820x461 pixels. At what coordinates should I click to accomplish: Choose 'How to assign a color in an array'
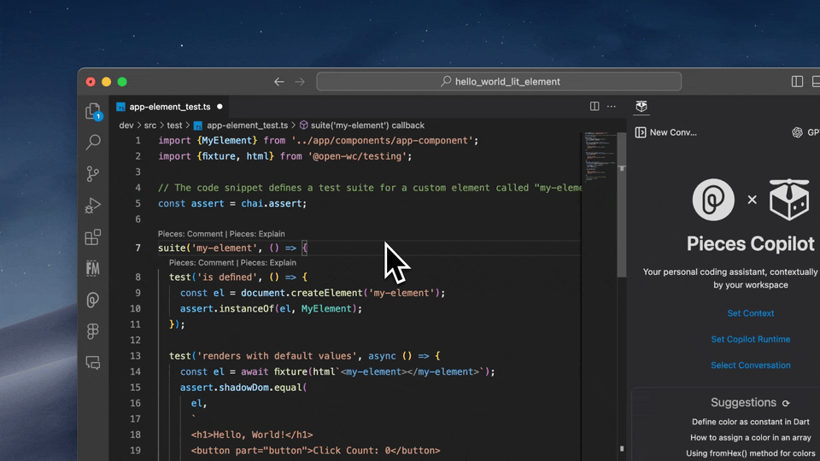point(751,437)
